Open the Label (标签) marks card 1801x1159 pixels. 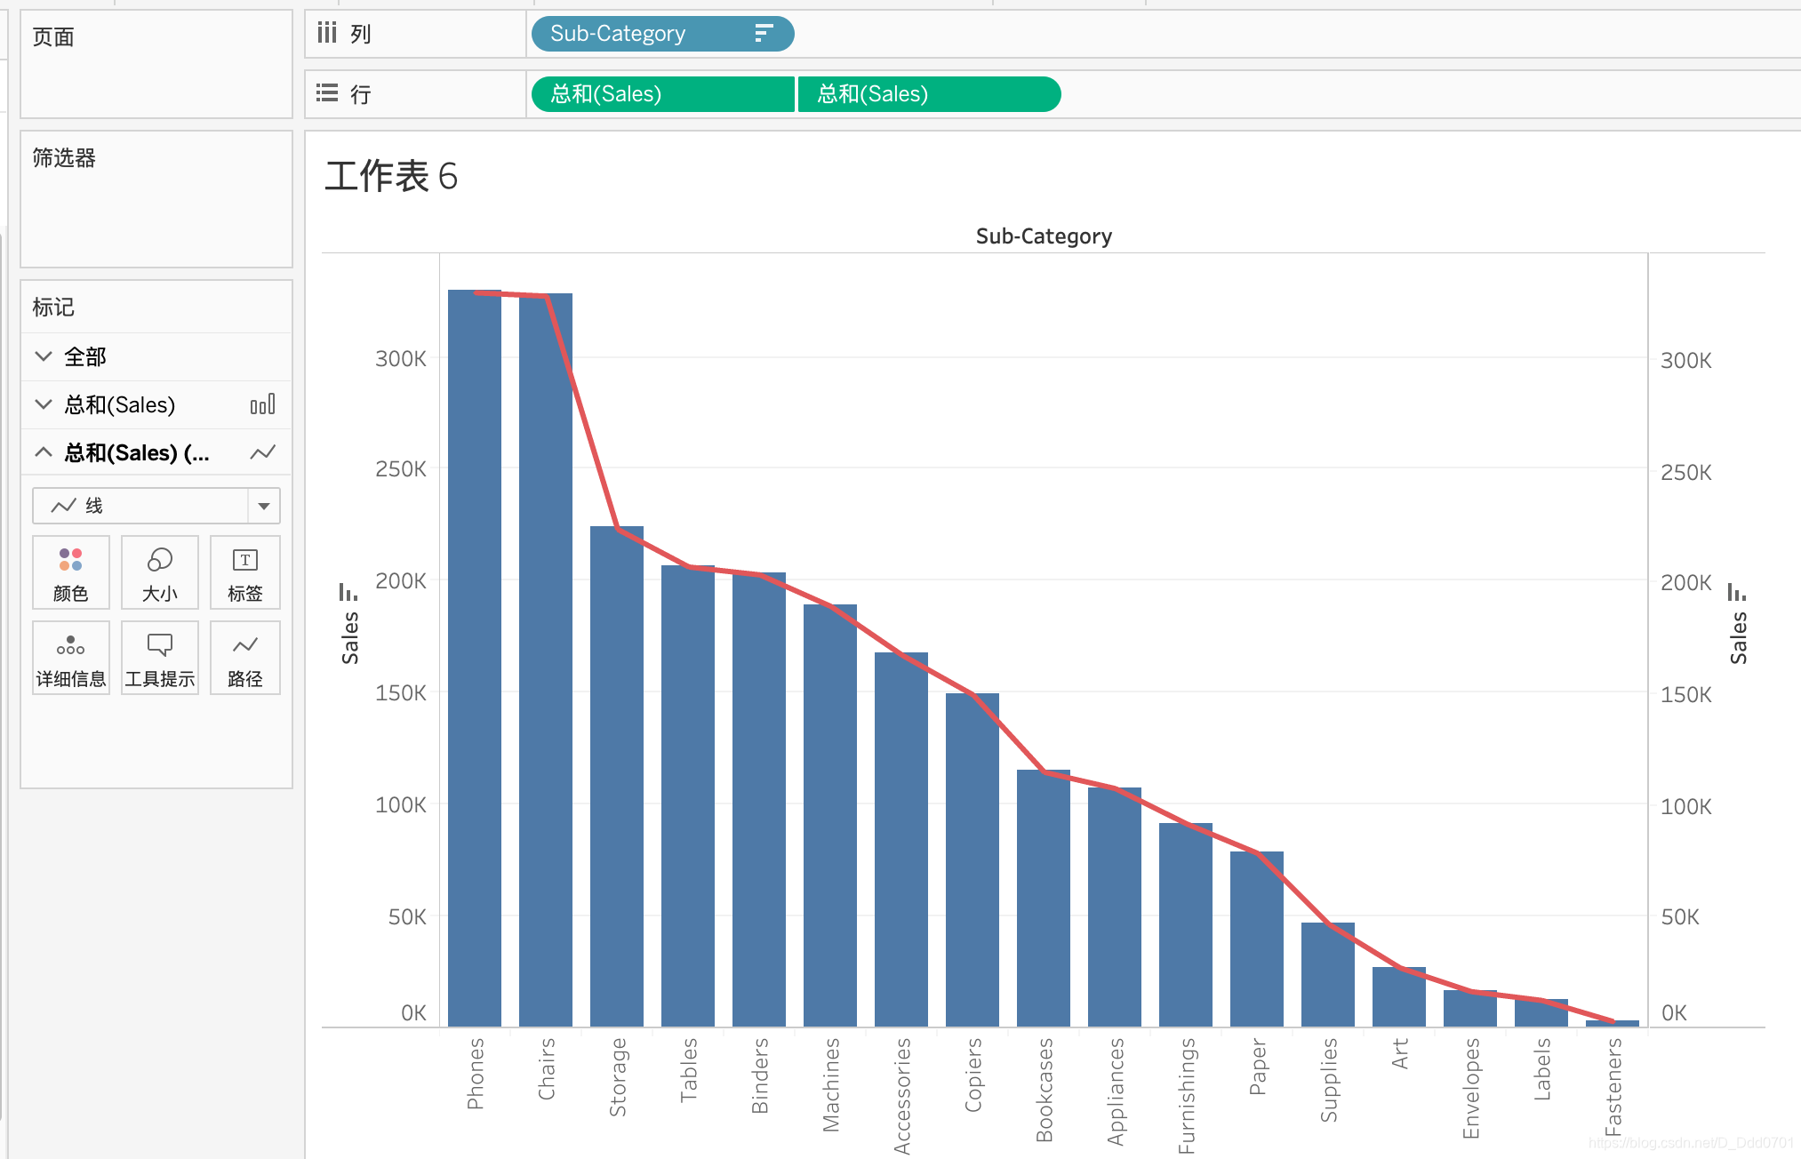[x=245, y=572]
